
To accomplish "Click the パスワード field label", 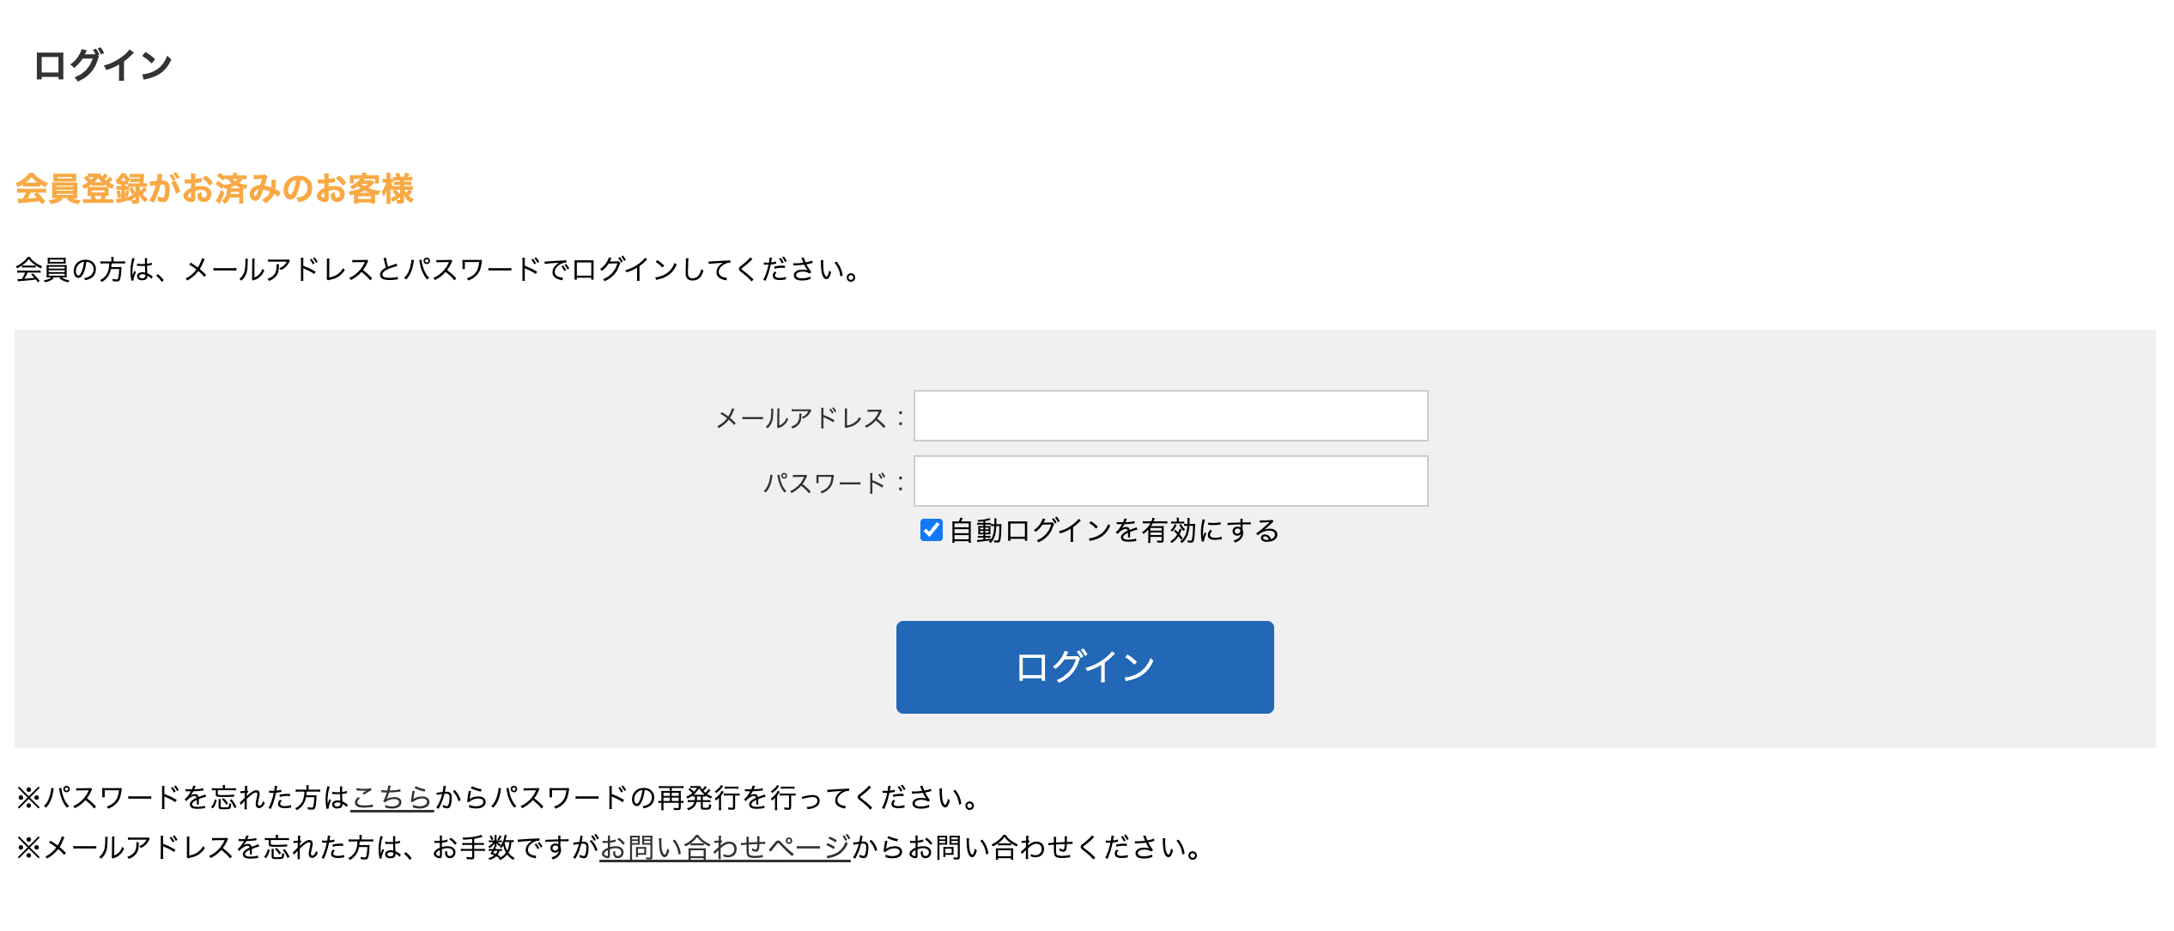I will [x=824, y=484].
